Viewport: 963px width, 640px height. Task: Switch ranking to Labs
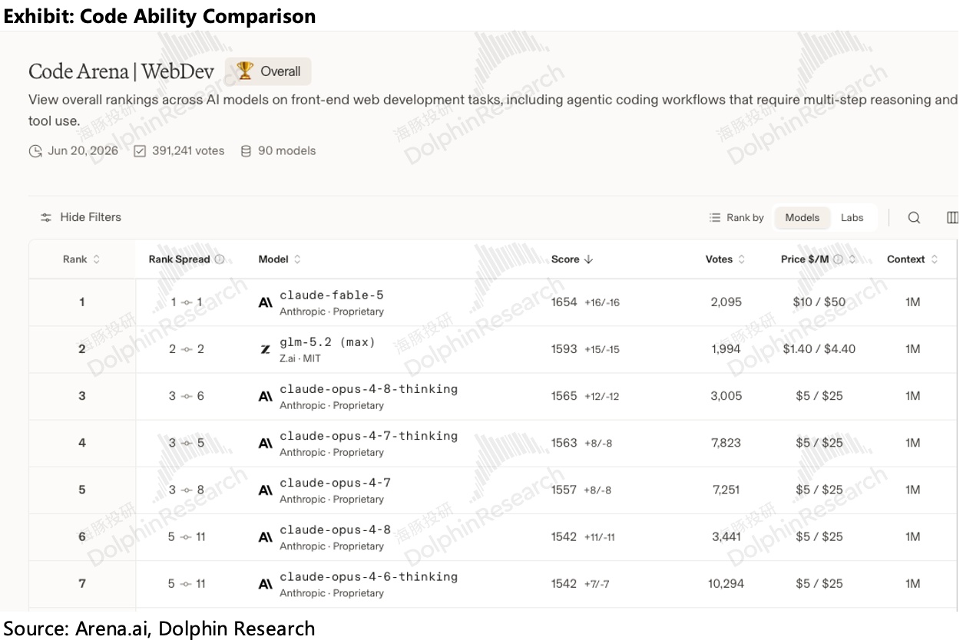[852, 218]
